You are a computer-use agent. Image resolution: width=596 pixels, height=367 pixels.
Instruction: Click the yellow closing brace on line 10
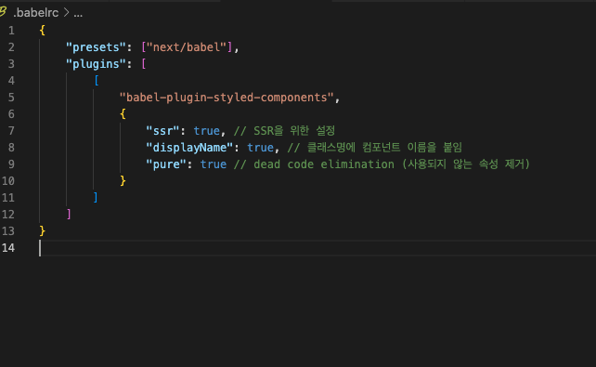tap(123, 181)
